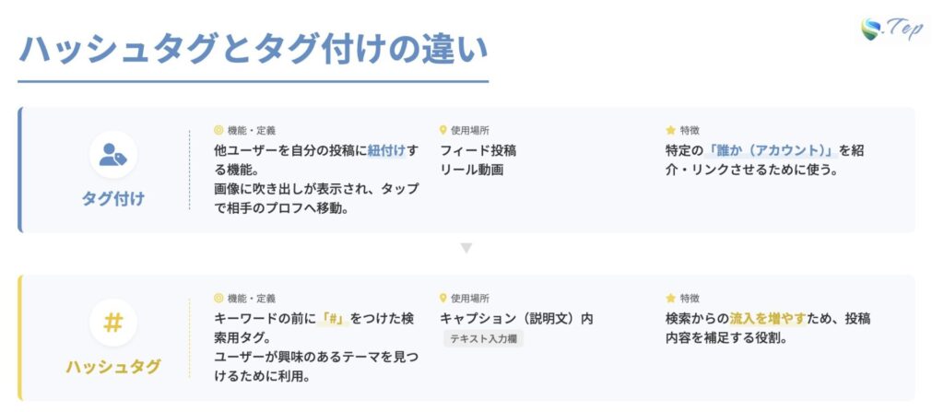Image resolution: width=944 pixels, height=412 pixels.
Task: Click the highlighted 紐付け text
Action: pos(386,150)
